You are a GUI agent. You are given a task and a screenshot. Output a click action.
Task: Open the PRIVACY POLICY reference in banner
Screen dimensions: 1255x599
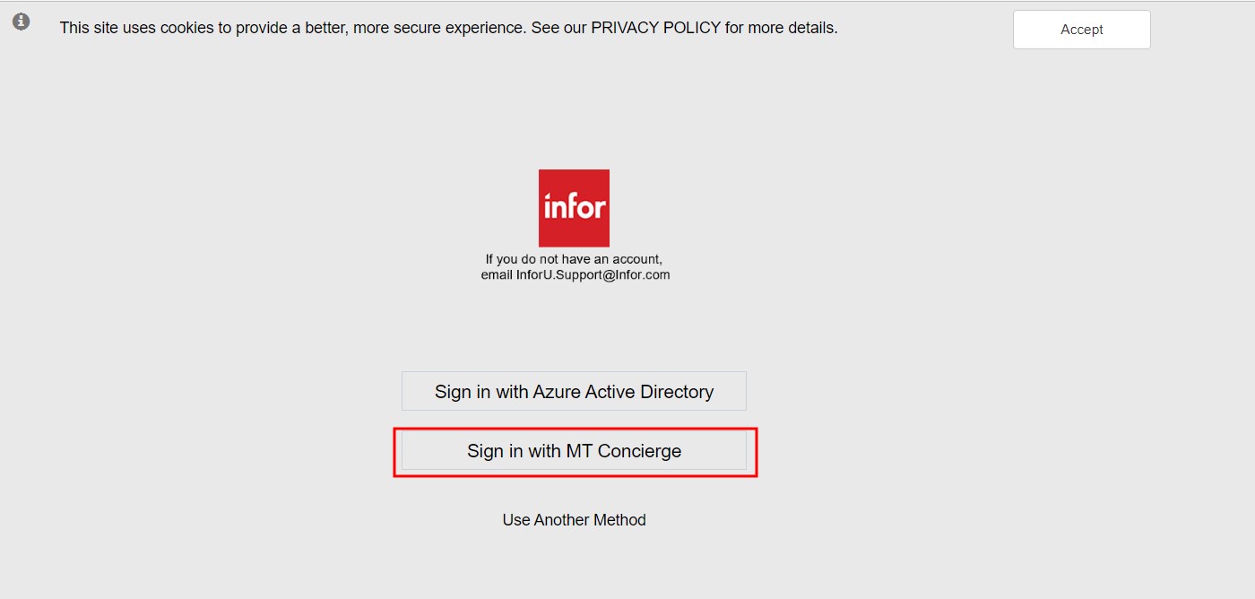655,28
